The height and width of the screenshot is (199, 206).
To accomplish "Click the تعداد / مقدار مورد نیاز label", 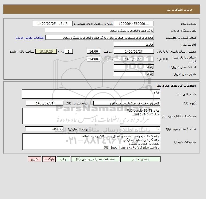I will [181, 129].
